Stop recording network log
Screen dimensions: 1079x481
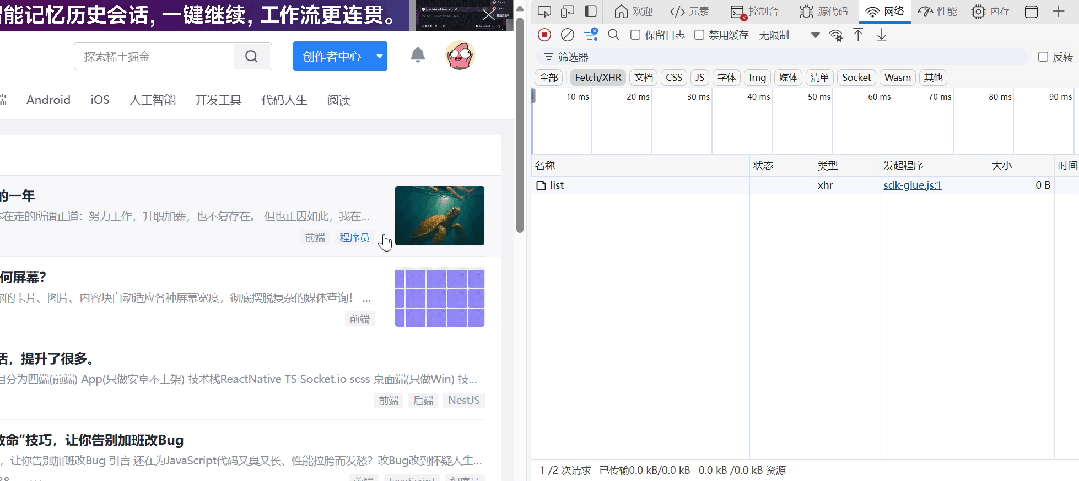point(544,35)
